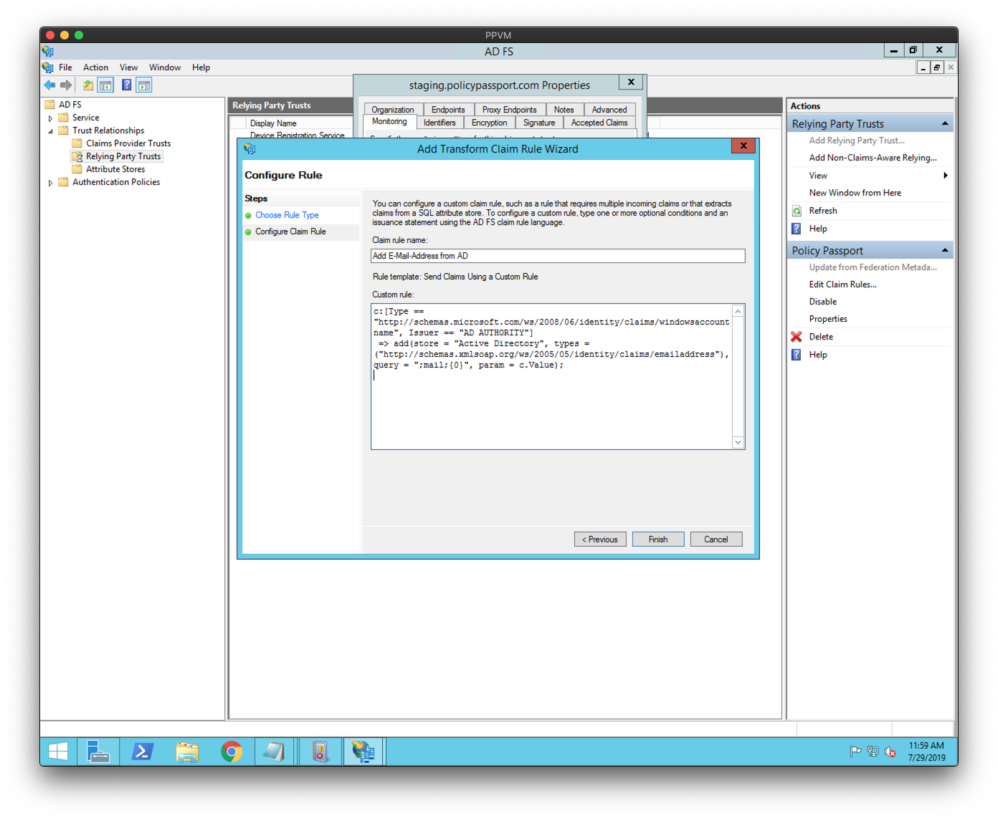Open the Action menu
Screen dimensions: 998x819
coord(95,67)
